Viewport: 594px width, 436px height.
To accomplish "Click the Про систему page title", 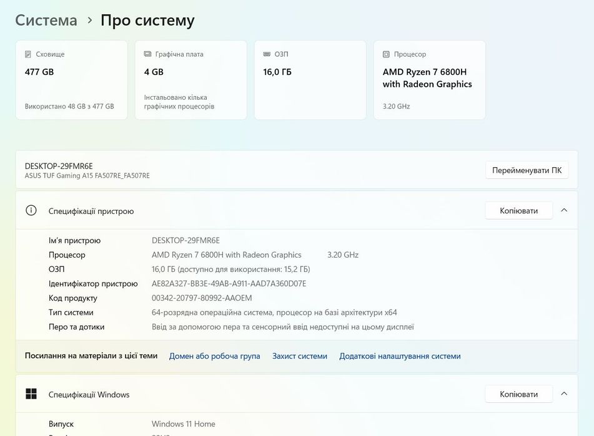I will pos(147,20).
